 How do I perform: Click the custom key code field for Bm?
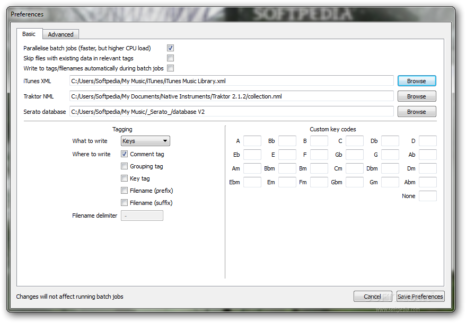coord(319,168)
